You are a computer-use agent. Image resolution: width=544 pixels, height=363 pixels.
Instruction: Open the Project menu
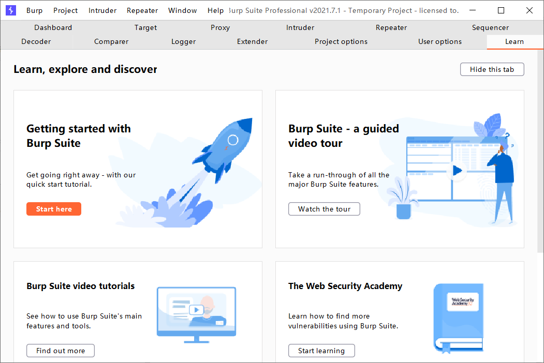(x=65, y=10)
